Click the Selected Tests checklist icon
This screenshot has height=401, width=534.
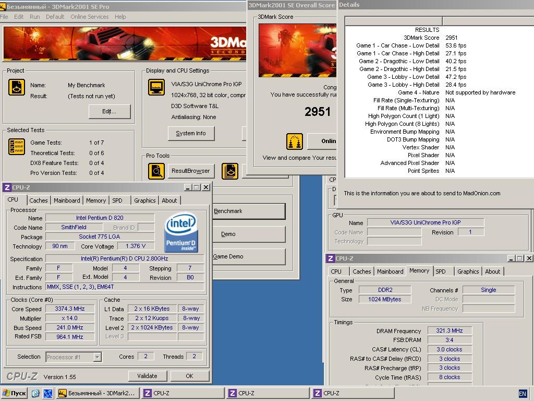coord(16,147)
